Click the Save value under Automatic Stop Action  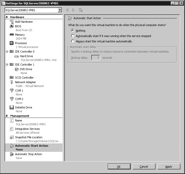(x=19, y=158)
